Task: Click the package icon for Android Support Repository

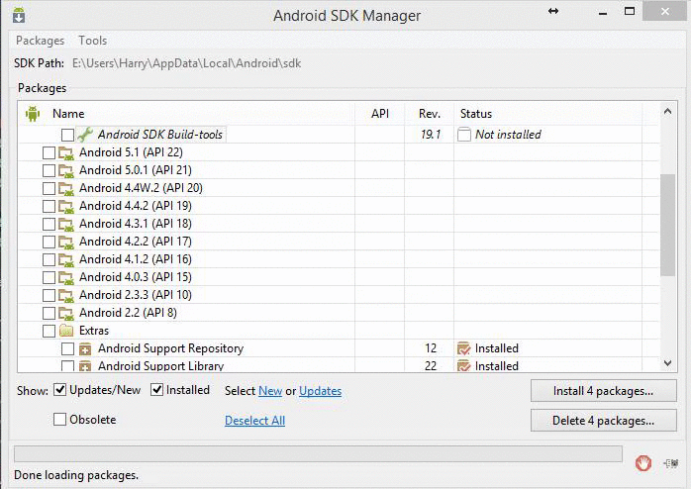Action: [x=84, y=348]
